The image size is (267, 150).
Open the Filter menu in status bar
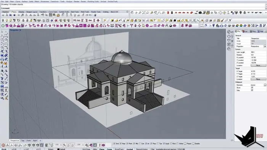tap(152, 149)
